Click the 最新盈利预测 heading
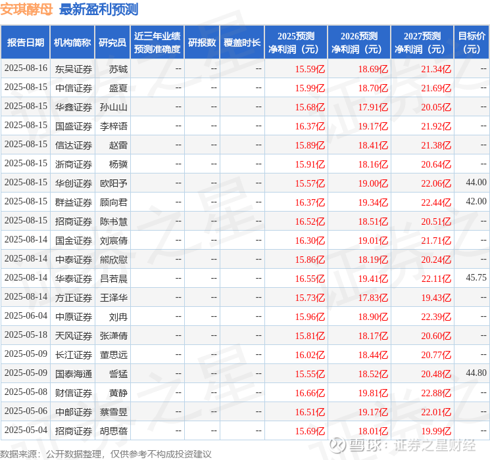490x460 pixels. [99, 9]
